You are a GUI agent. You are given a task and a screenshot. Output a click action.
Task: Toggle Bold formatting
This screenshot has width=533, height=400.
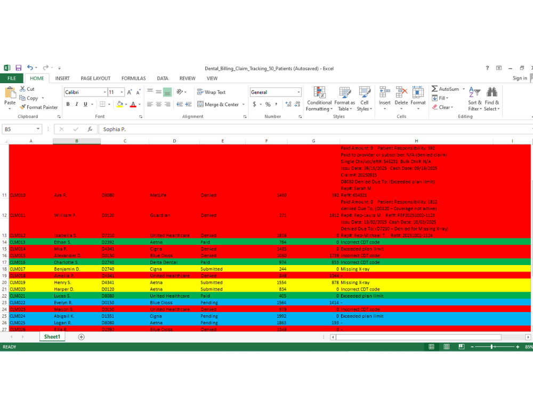(x=68, y=104)
